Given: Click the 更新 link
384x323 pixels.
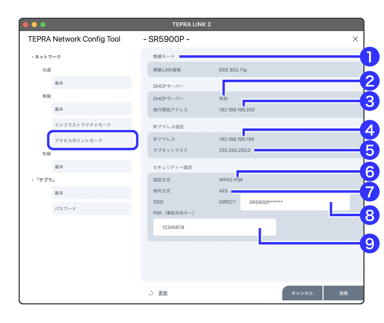Looking at the screenshot, I should 163,293.
